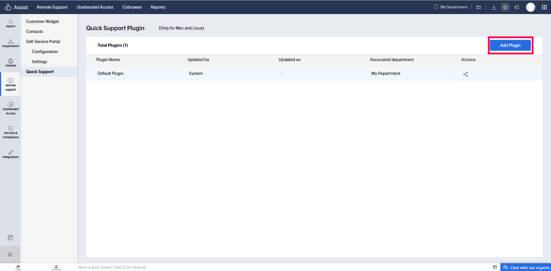Switch to the Unattended Access tab
The width and height of the screenshot is (551, 271).
(x=95, y=7)
